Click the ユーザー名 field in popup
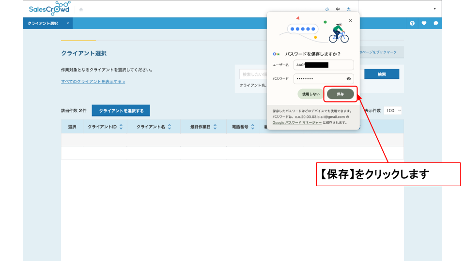465x261 pixels. coord(324,65)
